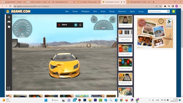
Task: Open a new browser tab
Action: pyautogui.click(x=154, y=2)
